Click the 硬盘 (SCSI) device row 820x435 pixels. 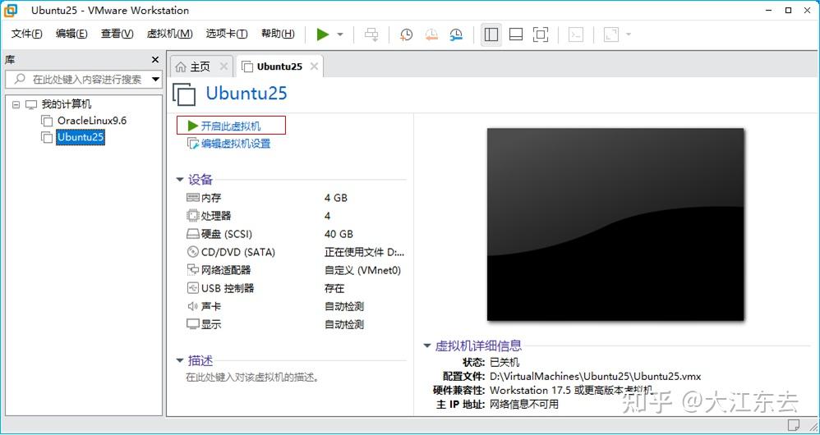tap(296, 234)
